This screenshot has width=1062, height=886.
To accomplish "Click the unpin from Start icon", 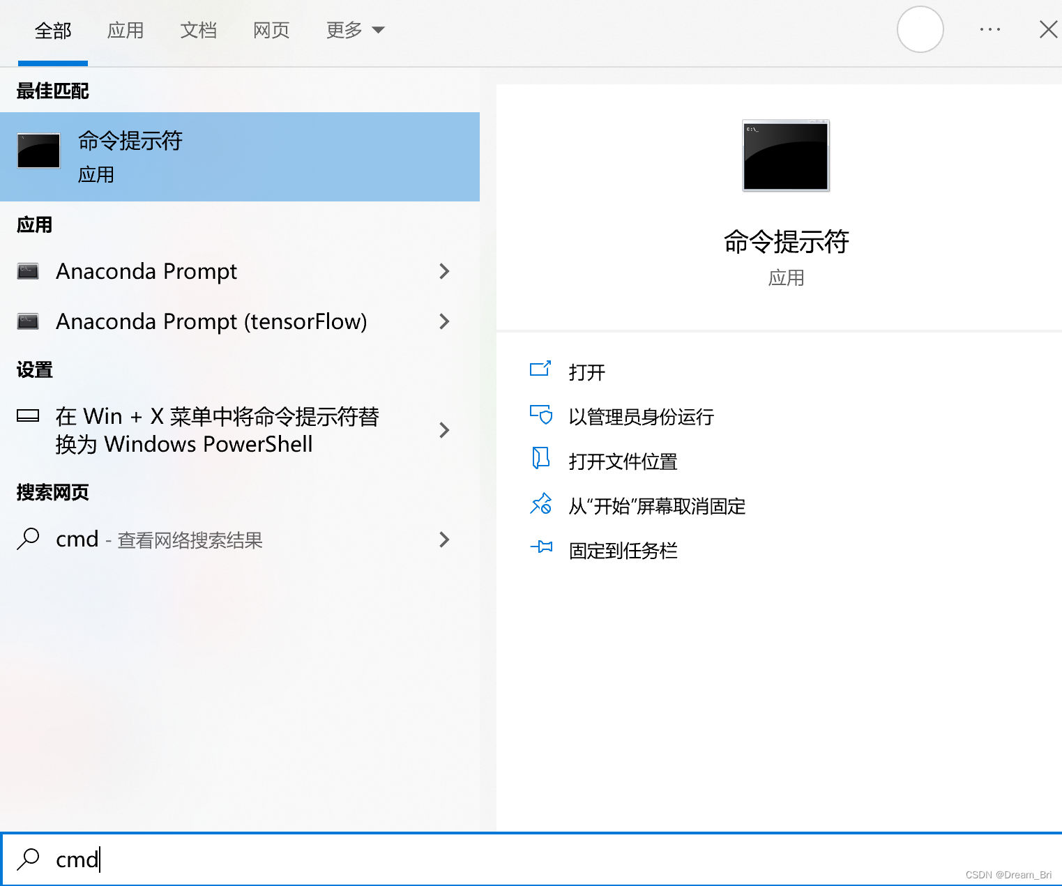I will (541, 503).
